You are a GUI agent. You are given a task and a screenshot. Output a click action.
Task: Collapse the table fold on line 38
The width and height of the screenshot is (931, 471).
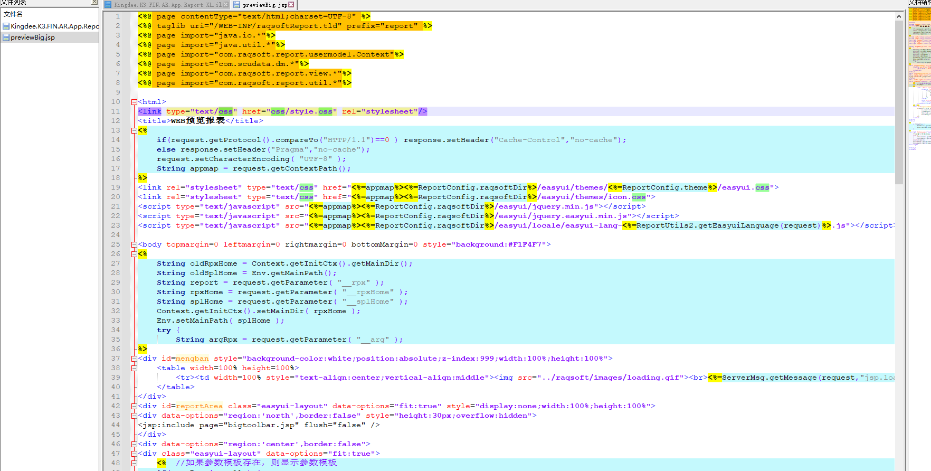click(x=134, y=368)
